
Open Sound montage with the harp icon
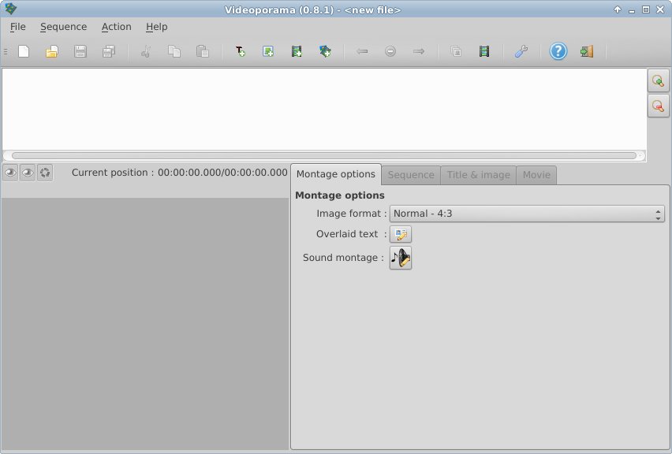(x=401, y=258)
